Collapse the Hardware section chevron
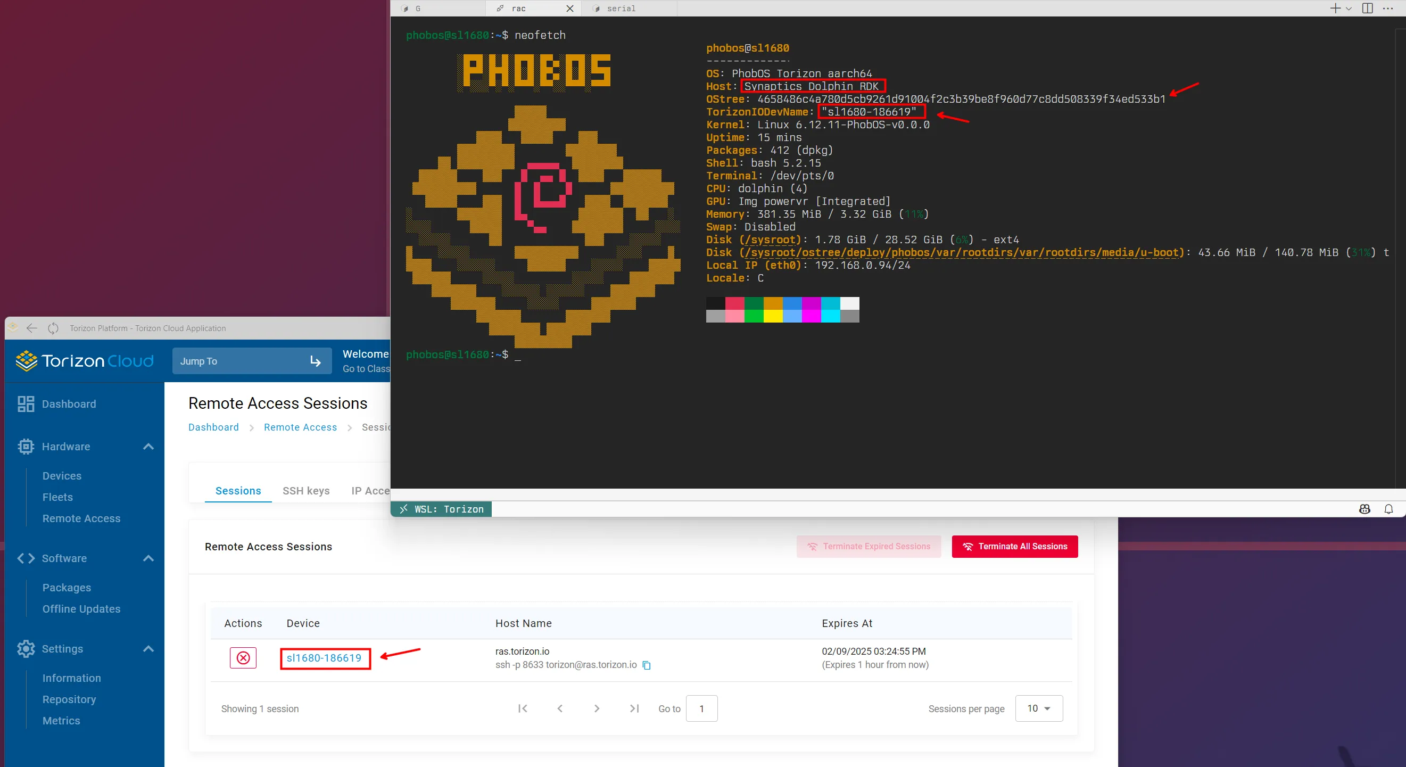Screen dimensions: 1406x767 pos(148,447)
